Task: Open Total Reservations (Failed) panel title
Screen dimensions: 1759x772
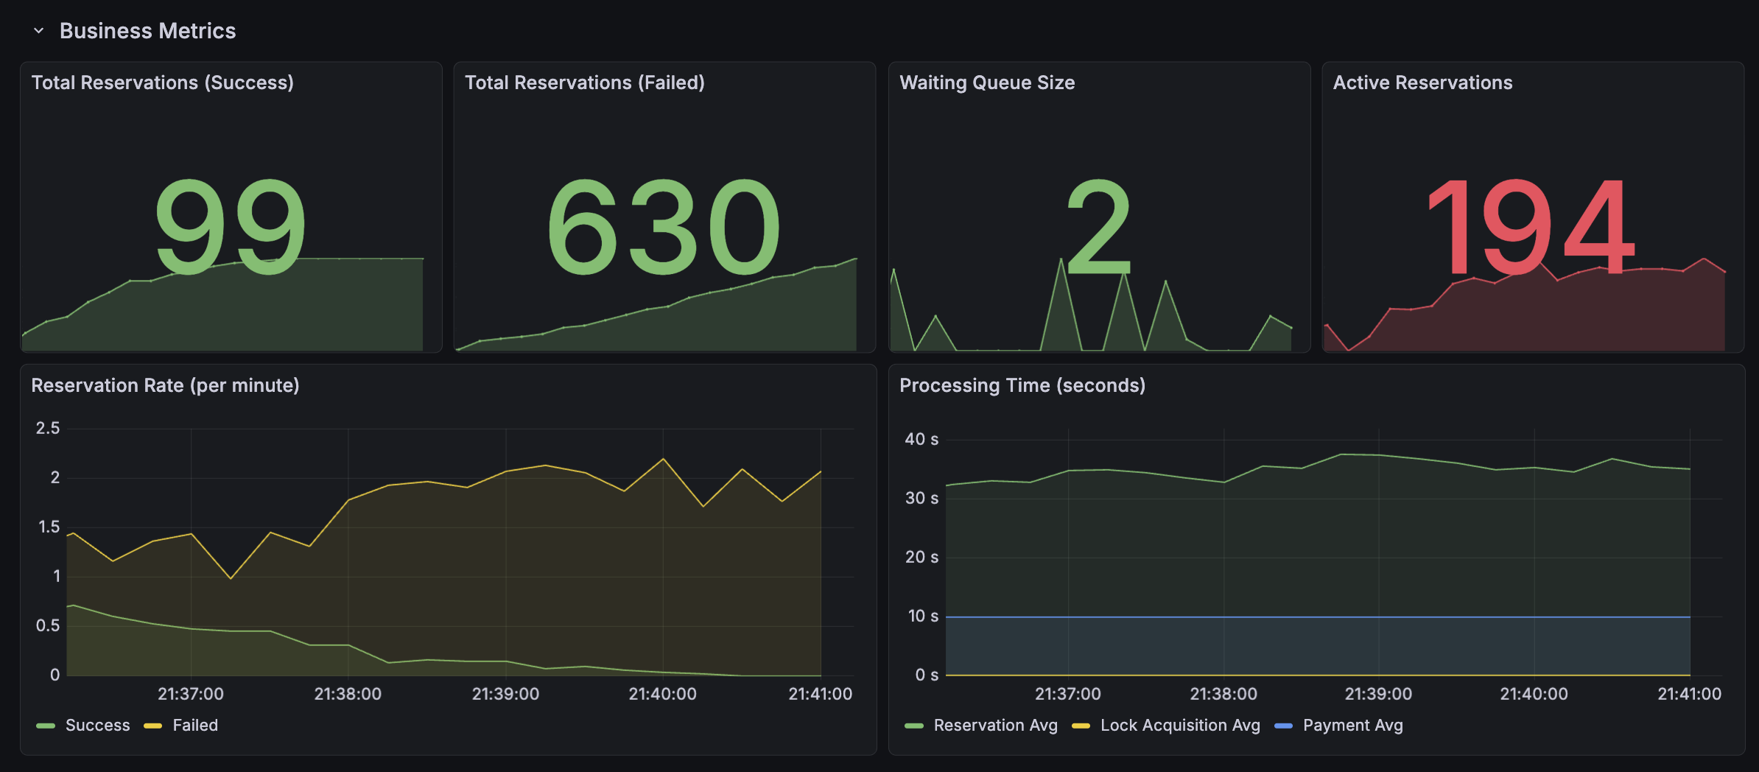Action: click(584, 83)
